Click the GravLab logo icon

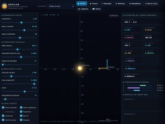[5, 6]
